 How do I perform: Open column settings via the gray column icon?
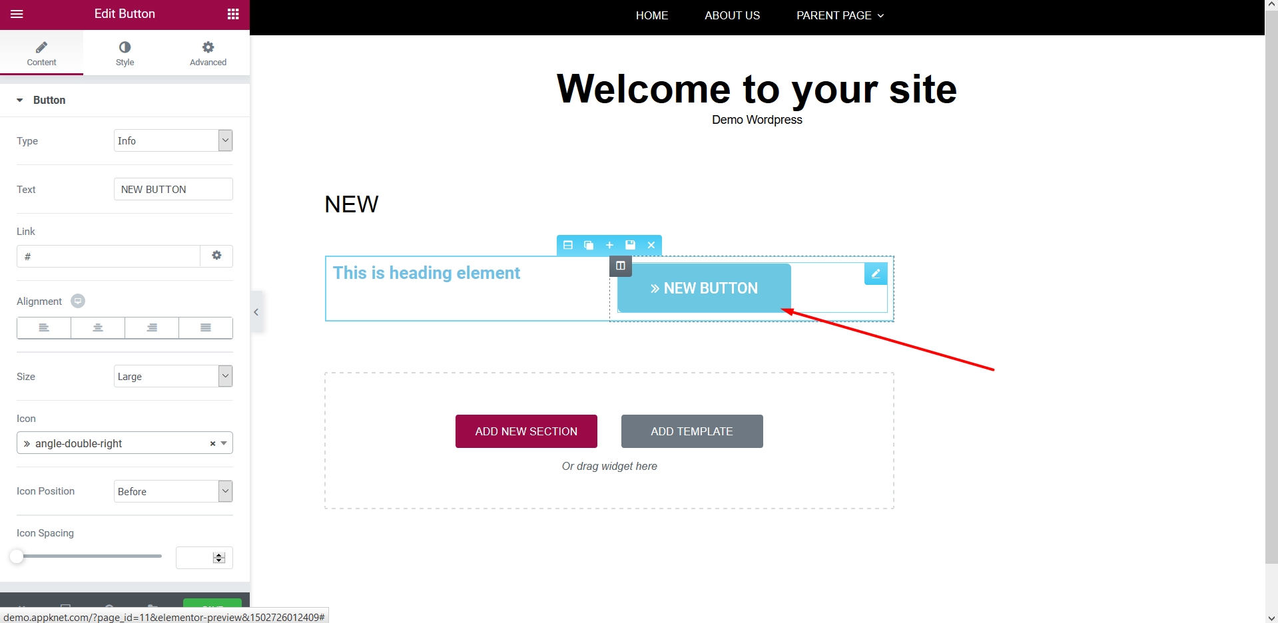[x=619, y=266]
